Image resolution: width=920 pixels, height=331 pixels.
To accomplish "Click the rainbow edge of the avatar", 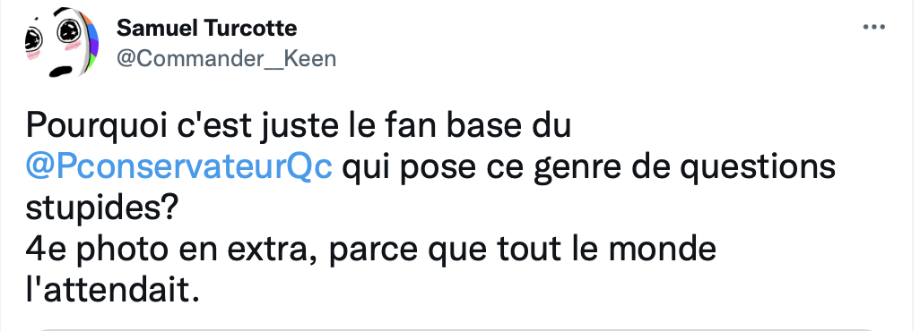I will pyautogui.click(x=90, y=44).
